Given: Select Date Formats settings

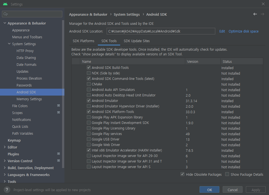Looking at the screenshot, I should [26, 64].
